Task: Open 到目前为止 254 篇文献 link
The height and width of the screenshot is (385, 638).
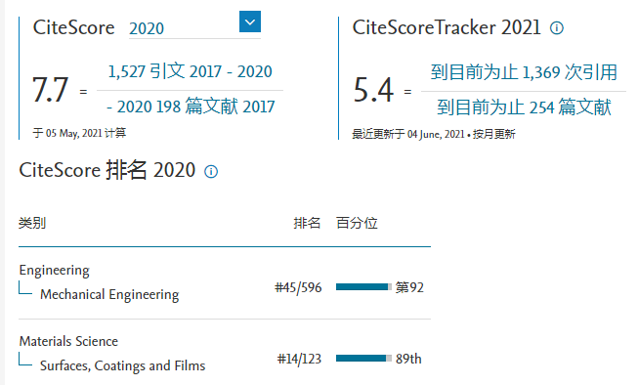Action: [524, 107]
